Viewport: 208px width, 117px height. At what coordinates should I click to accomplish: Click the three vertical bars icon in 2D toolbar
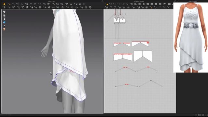click(x=169, y=4)
